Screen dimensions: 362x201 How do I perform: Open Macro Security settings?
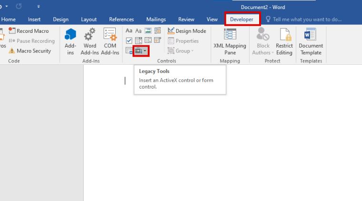pyautogui.click(x=30, y=51)
